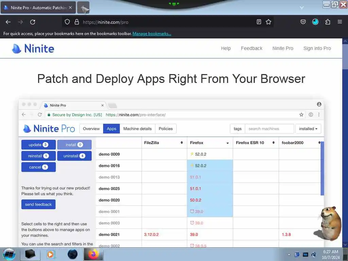The width and height of the screenshot is (348, 261).
Task: Toggle reader view icon in address bar
Action: [x=259, y=22]
